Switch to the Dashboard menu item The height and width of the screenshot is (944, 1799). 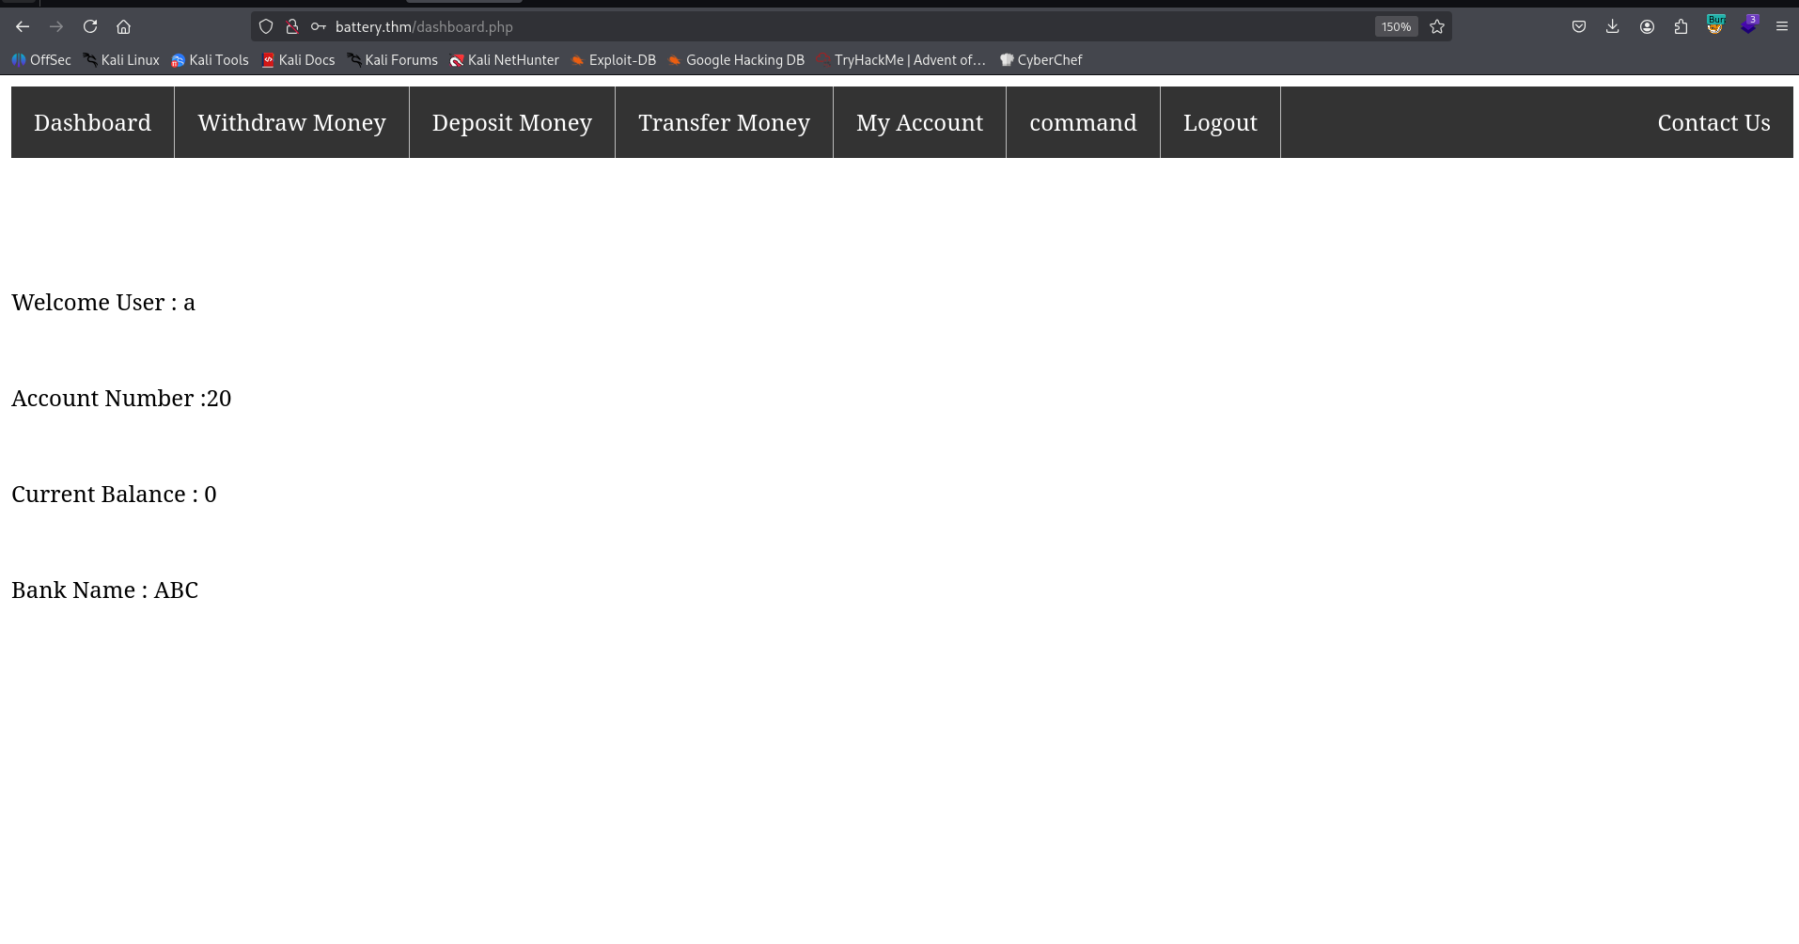[92, 122]
